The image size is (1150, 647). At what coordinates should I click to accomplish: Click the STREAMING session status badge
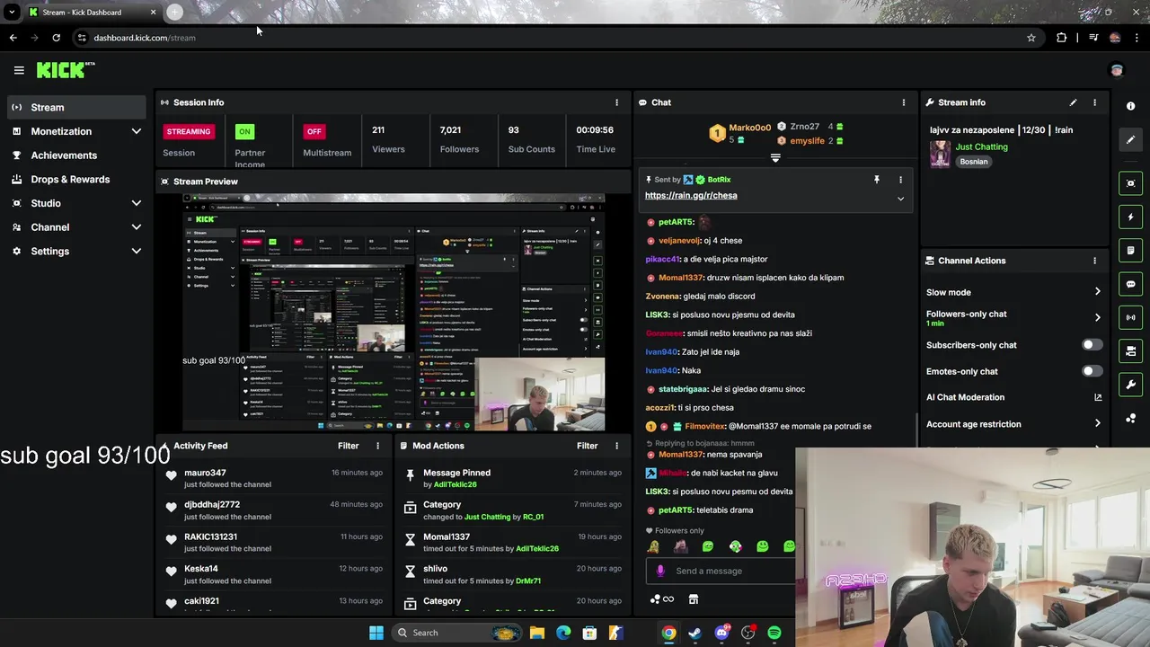(x=189, y=131)
